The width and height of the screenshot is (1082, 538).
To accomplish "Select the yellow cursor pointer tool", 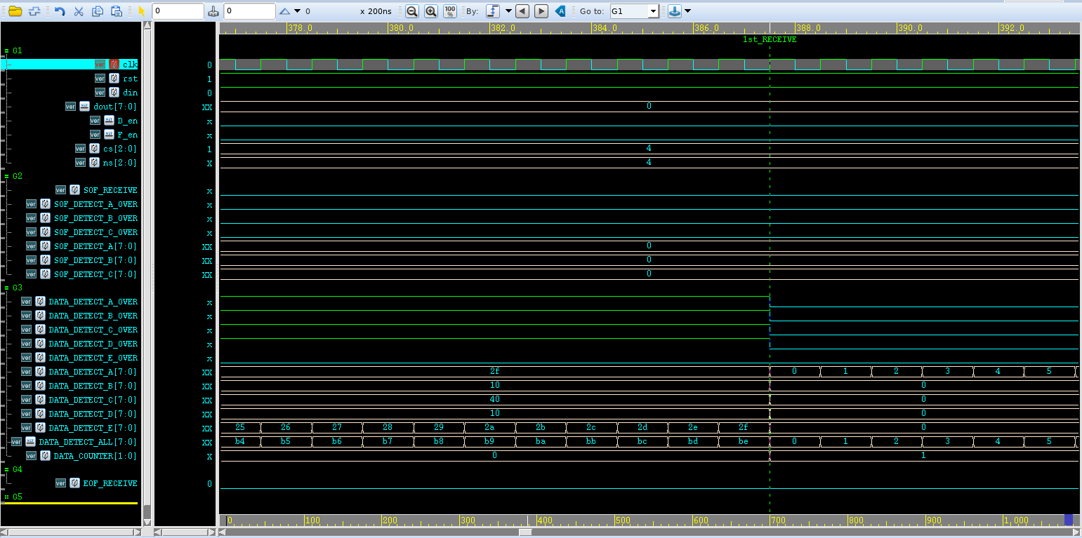I will point(142,11).
